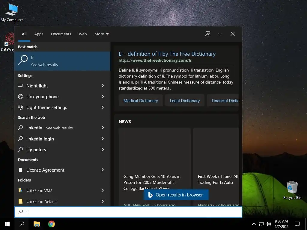
Task: Click the volume speaker icon in tray
Action: (268, 224)
